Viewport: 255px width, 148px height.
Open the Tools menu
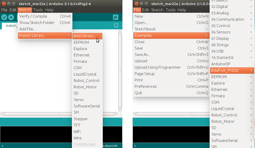(x=38, y=10)
